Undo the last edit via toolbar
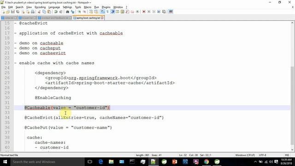 pos(56,12)
